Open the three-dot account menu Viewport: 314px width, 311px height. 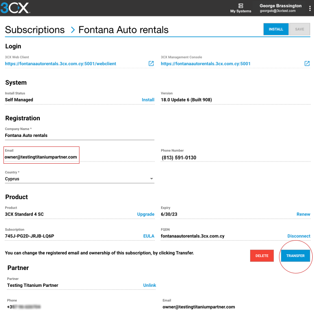pos(310,8)
